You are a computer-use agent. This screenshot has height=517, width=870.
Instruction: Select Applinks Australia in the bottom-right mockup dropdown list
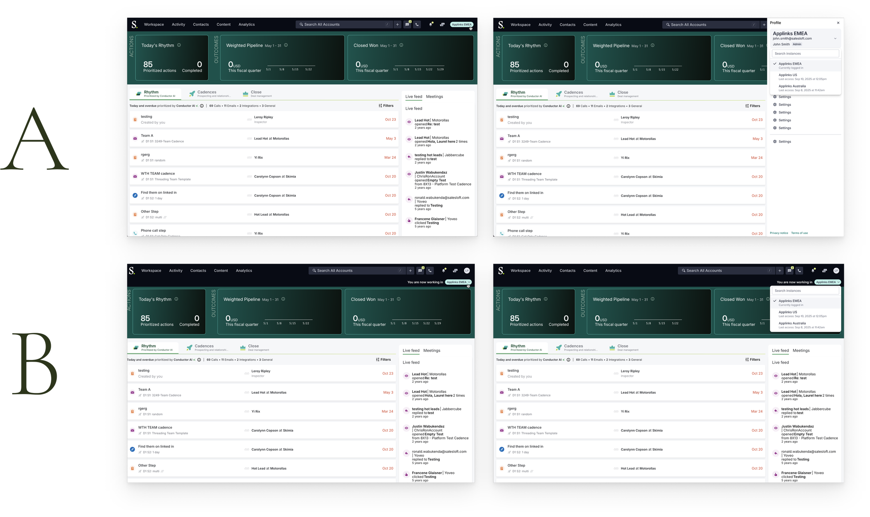coord(805,325)
